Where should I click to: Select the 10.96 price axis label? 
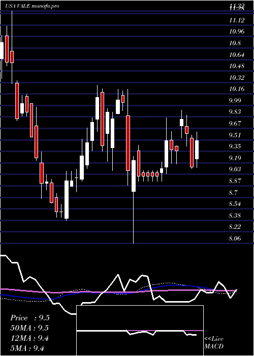[237, 32]
